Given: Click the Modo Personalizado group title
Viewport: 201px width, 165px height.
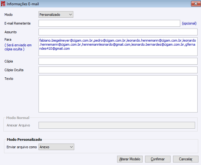Looking at the screenshot, I should (24, 140).
